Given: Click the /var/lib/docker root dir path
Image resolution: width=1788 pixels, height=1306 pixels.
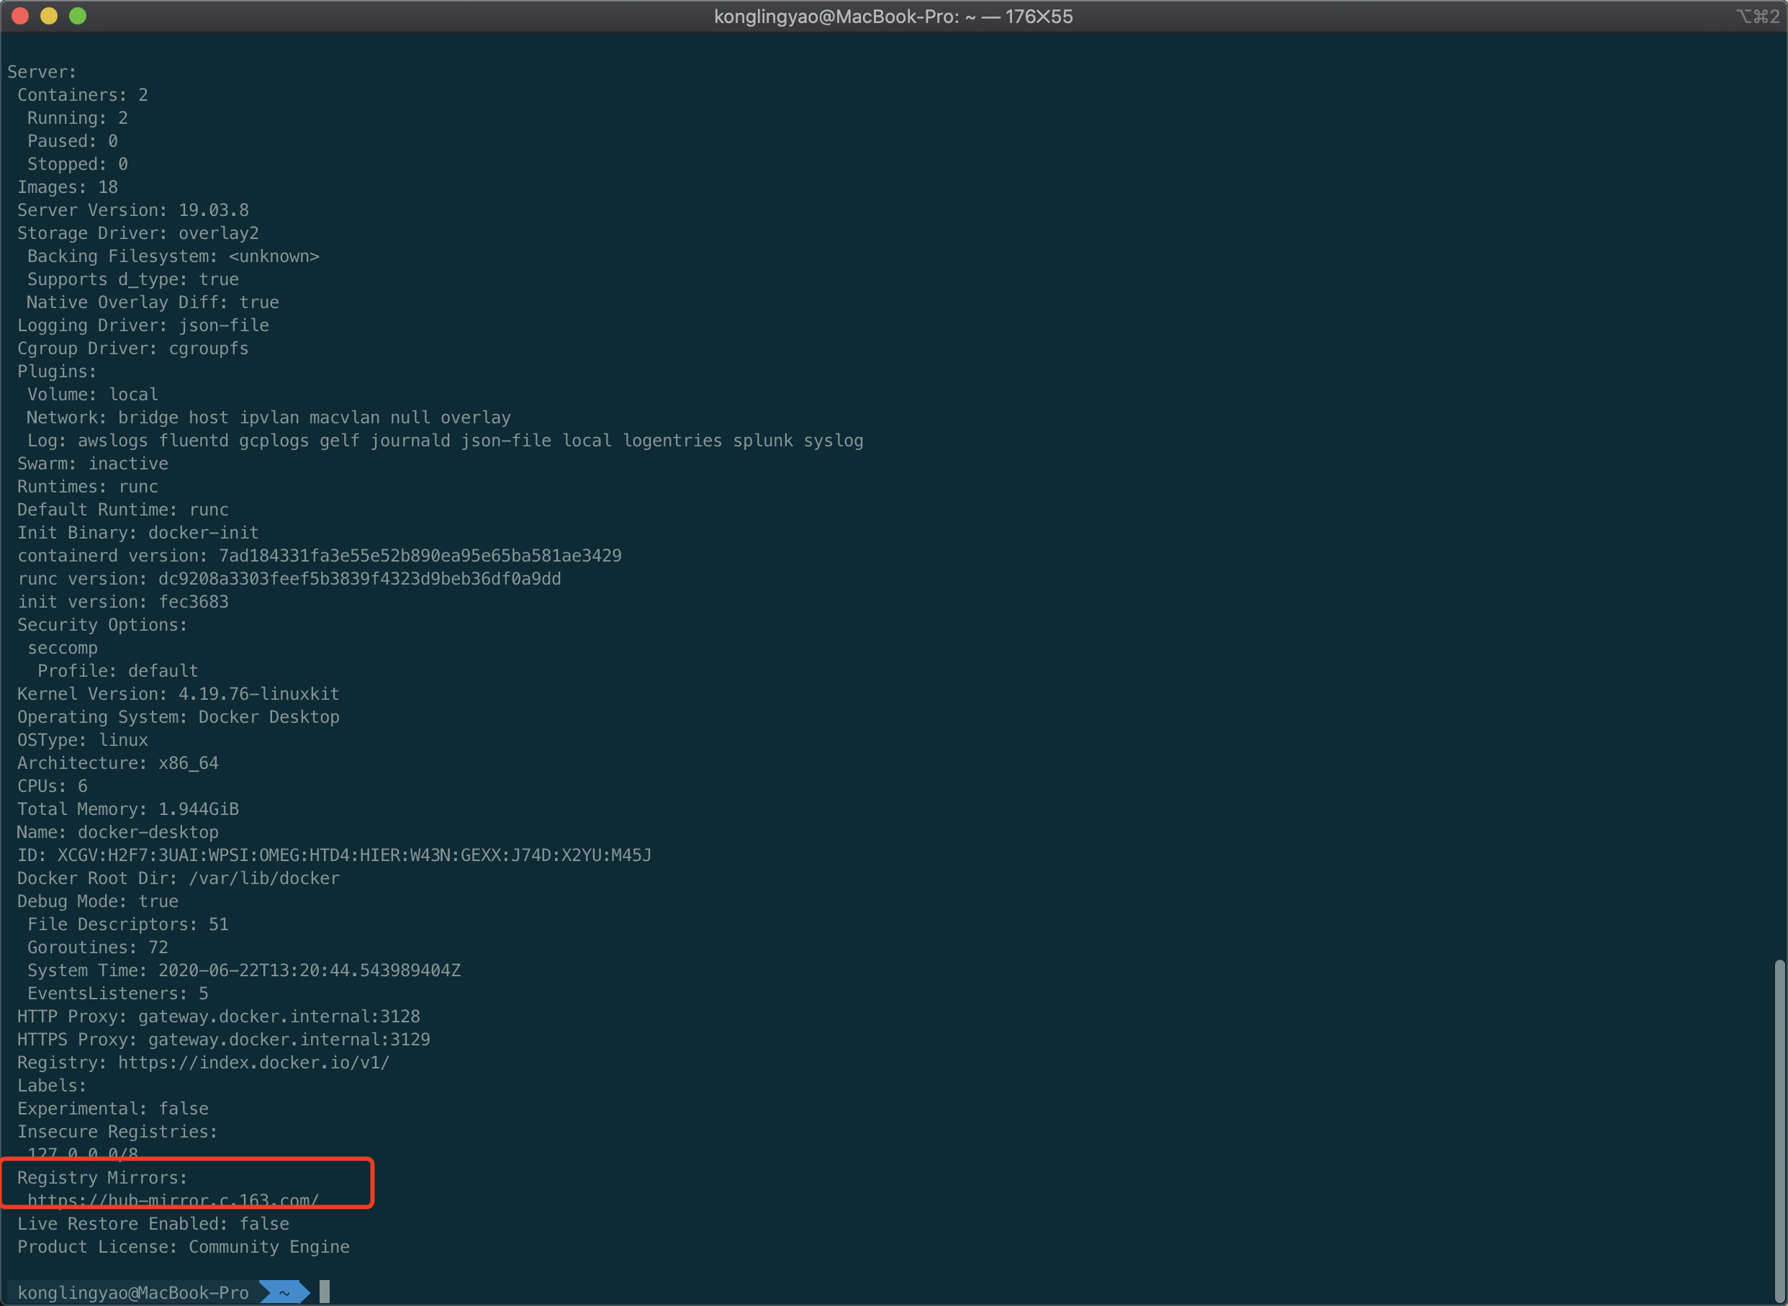Looking at the screenshot, I should pyautogui.click(x=264, y=878).
